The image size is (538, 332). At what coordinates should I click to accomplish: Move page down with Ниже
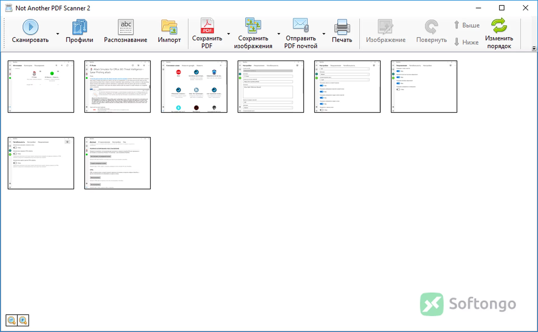(x=467, y=42)
